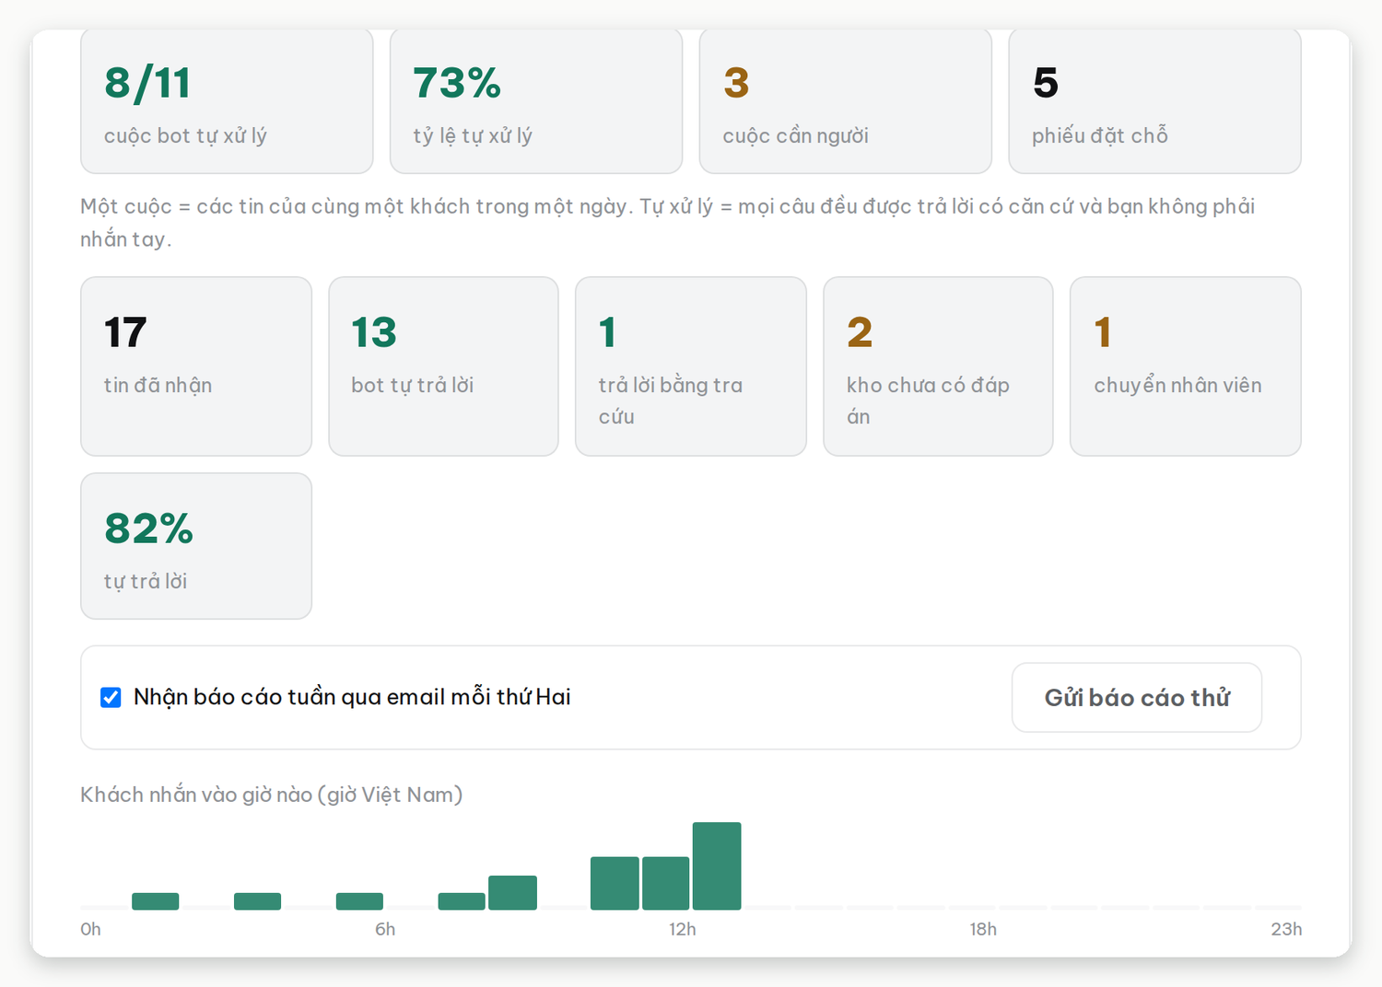Open the '1 chuyển nhân viên' card
Viewport: 1382px width, 987px height.
point(1186,366)
